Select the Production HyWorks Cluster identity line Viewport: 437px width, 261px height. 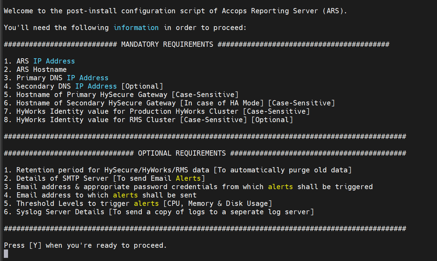click(x=157, y=111)
